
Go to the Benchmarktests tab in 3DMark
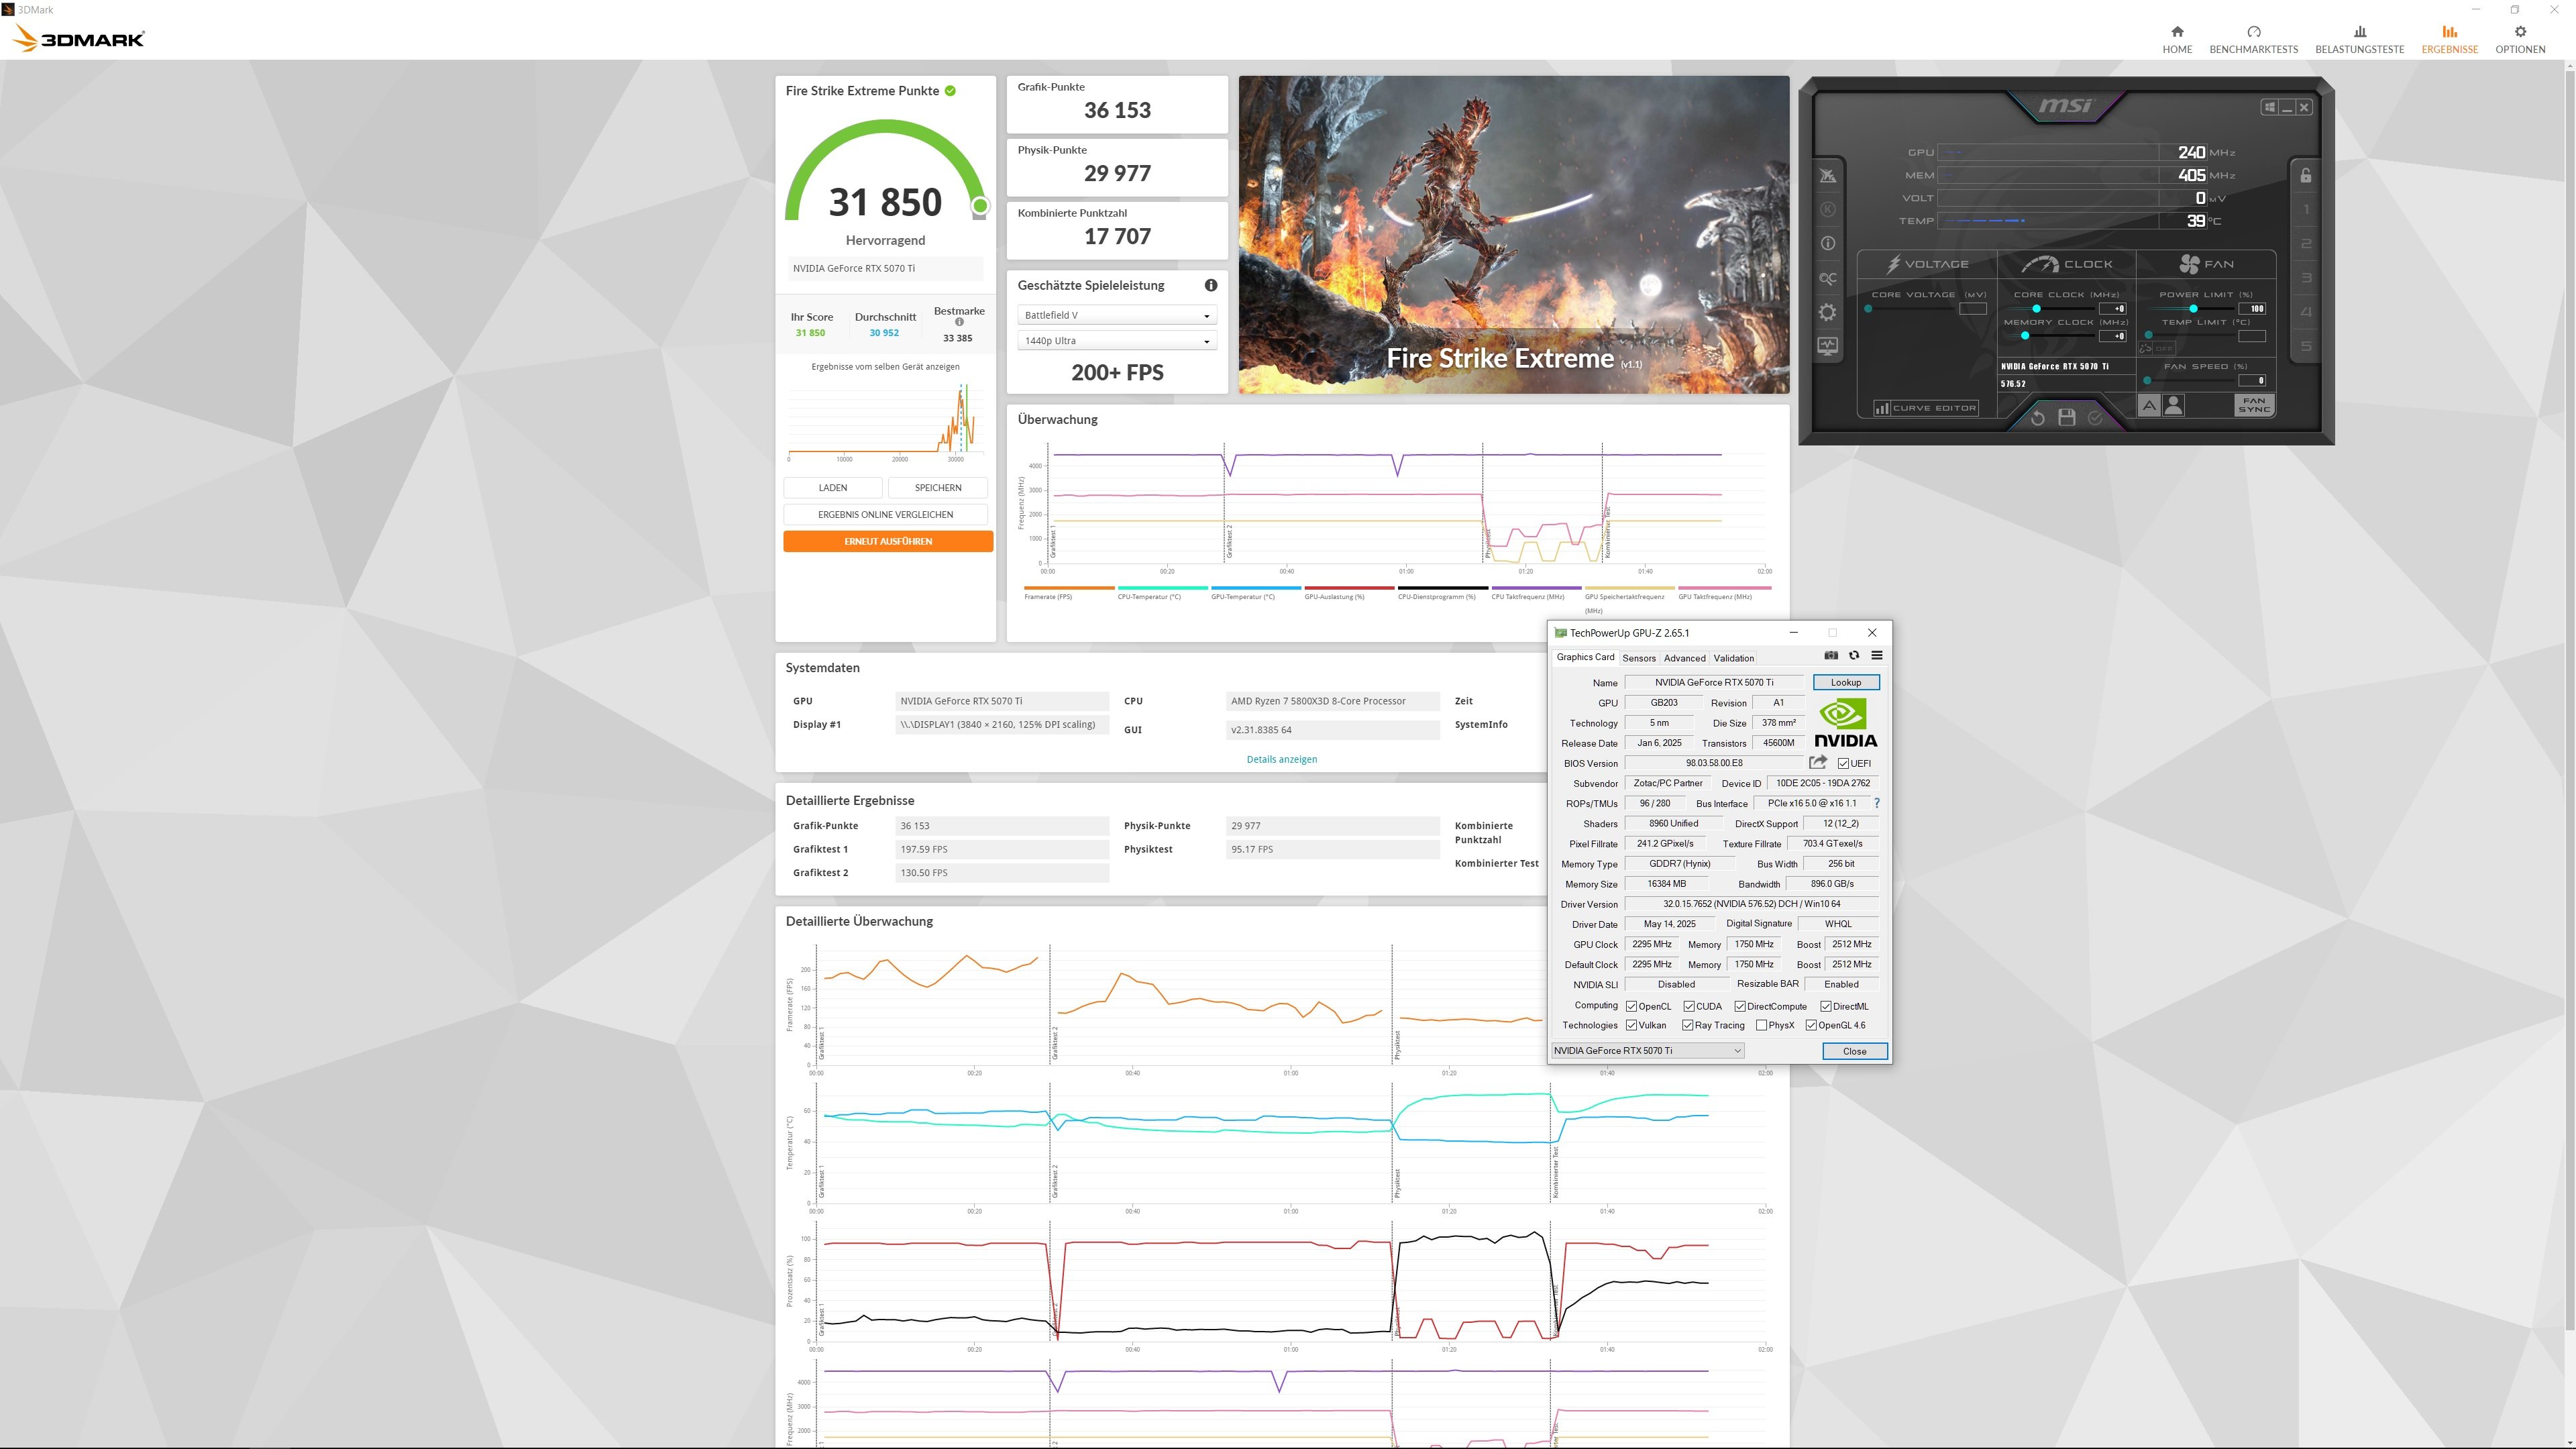pos(2253,39)
